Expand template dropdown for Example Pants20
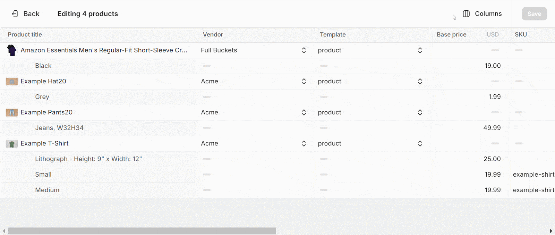Viewport: 555px width, 235px height. point(420,113)
